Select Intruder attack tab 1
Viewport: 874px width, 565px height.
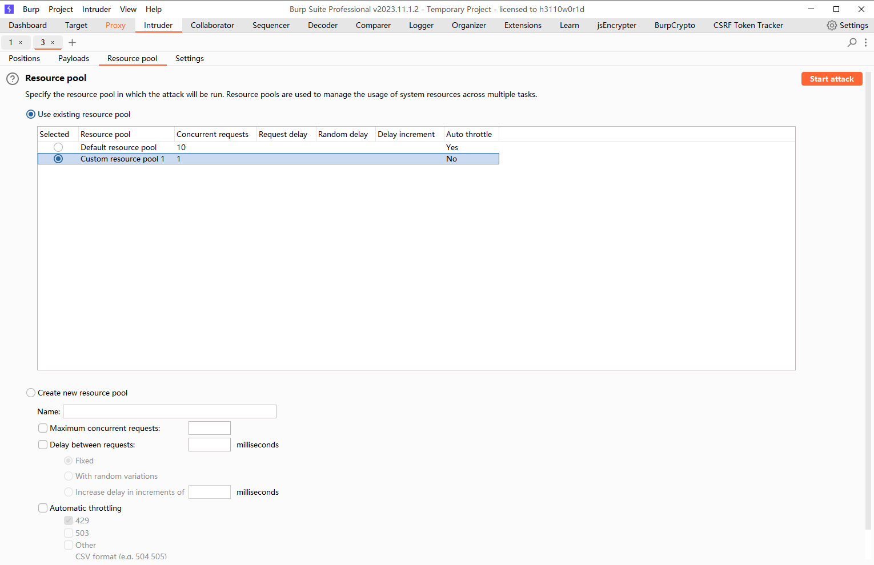point(11,42)
